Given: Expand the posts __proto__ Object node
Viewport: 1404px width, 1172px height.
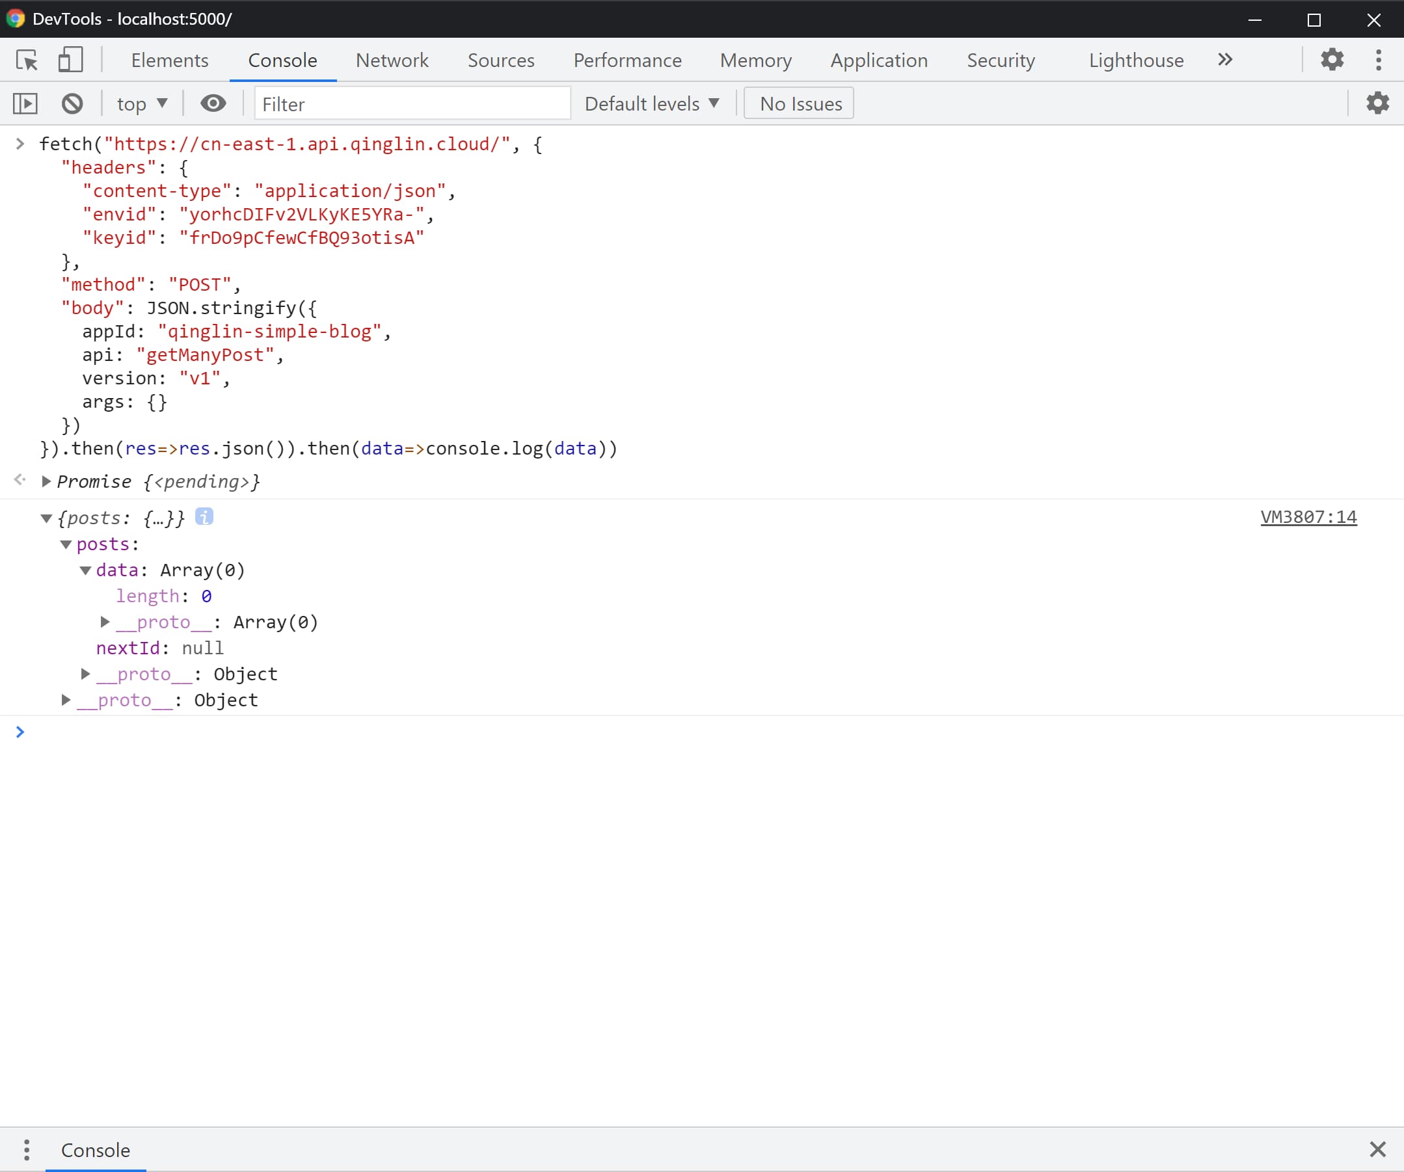Looking at the screenshot, I should 85,673.
